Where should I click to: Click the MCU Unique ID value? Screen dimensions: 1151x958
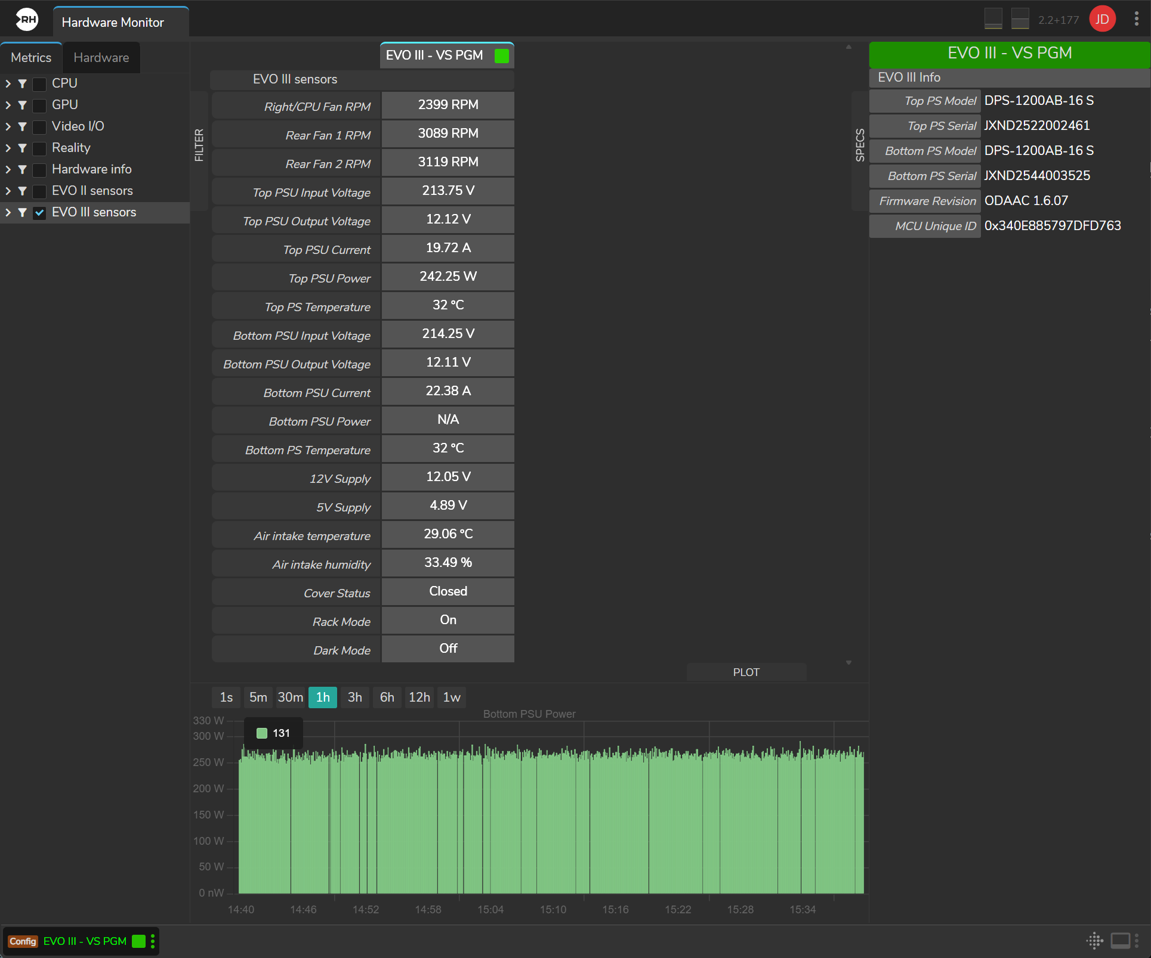1053,226
